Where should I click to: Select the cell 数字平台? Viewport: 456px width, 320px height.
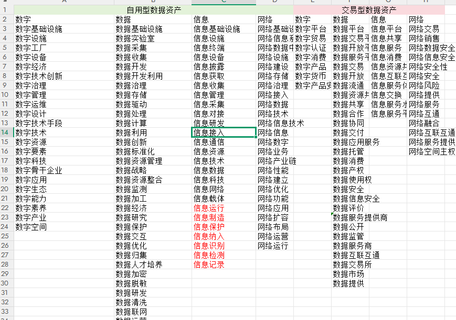pyautogui.click(x=312, y=29)
